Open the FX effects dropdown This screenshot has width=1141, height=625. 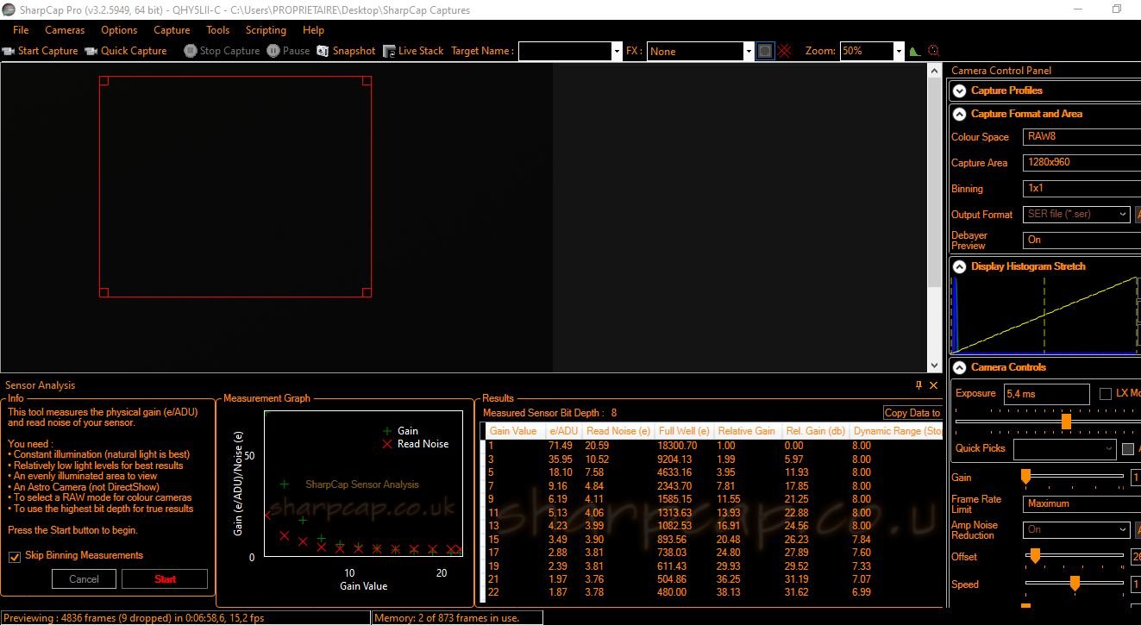748,51
